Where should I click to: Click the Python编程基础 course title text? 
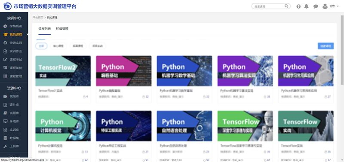click(x=110, y=90)
